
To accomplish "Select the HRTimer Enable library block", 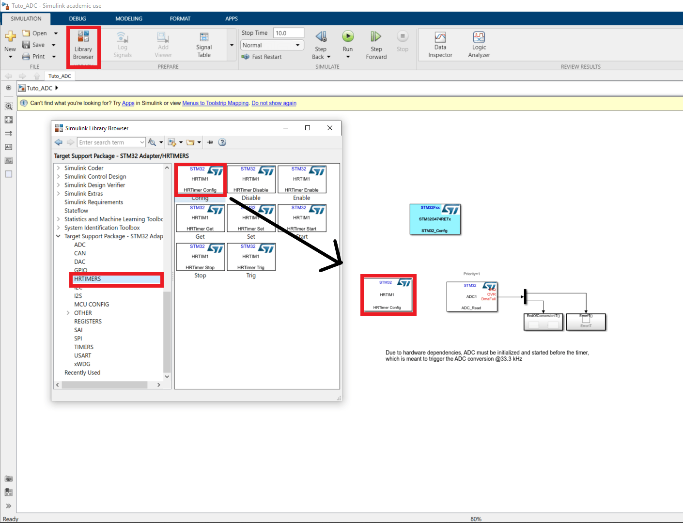I will tap(302, 179).
